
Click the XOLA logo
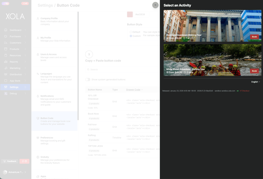pyautogui.click(x=15, y=16)
